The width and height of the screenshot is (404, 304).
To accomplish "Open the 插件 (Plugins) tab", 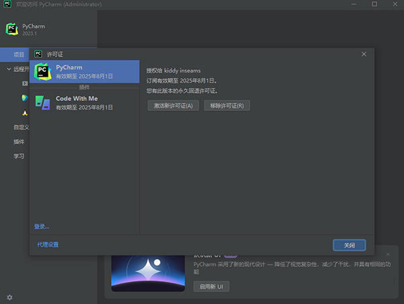I will (x=19, y=142).
